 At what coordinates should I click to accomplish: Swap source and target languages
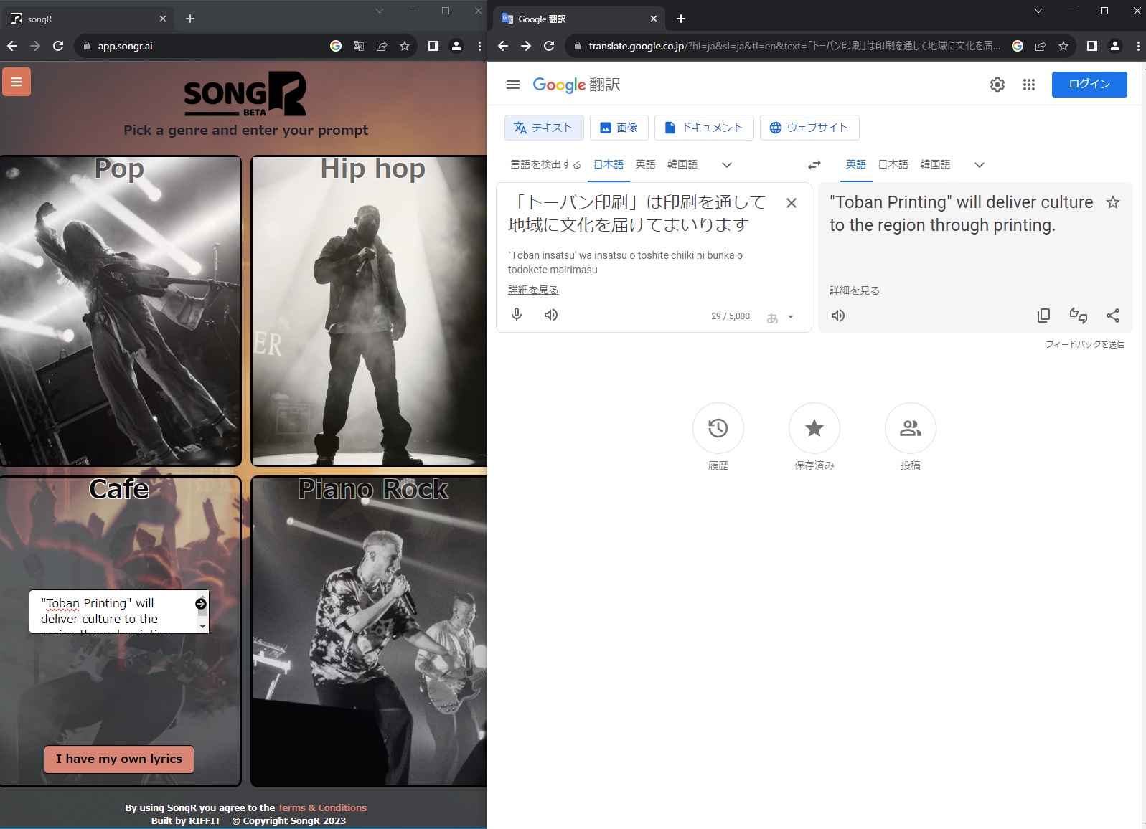coord(814,165)
